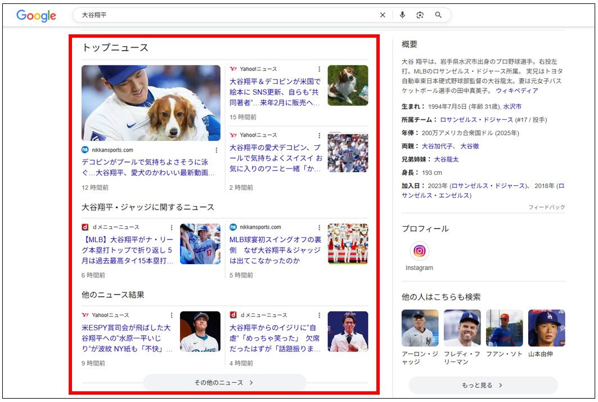Screen dimensions: 598x402
Task: Click Yahoo!ニュース source icon of 絵本 article
Action: (x=233, y=69)
